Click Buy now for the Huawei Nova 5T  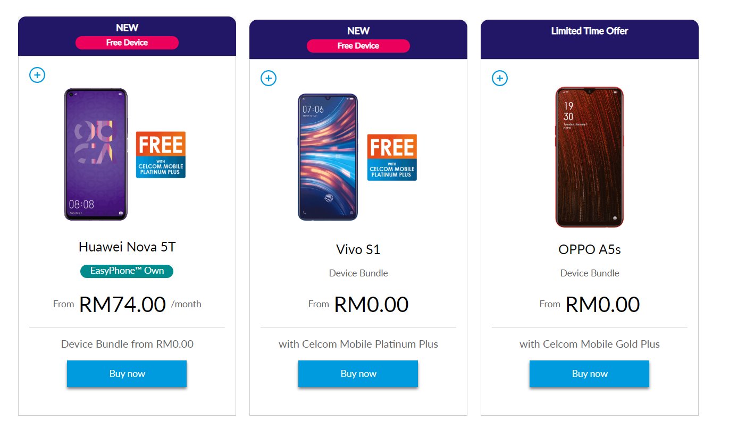(x=127, y=374)
